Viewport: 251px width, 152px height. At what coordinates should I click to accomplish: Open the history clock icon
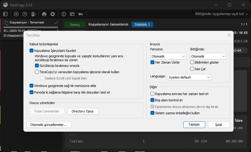click(25, 14)
